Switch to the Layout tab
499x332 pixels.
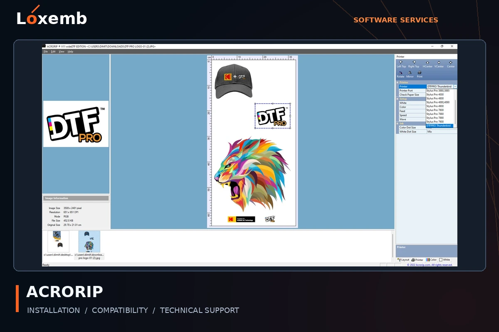pos(403,260)
